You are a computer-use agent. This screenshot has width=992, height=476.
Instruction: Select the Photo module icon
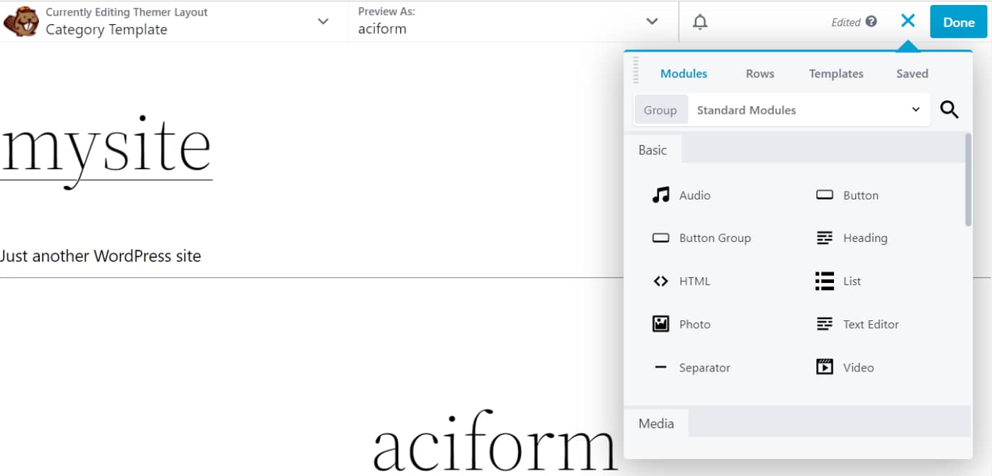[660, 325]
